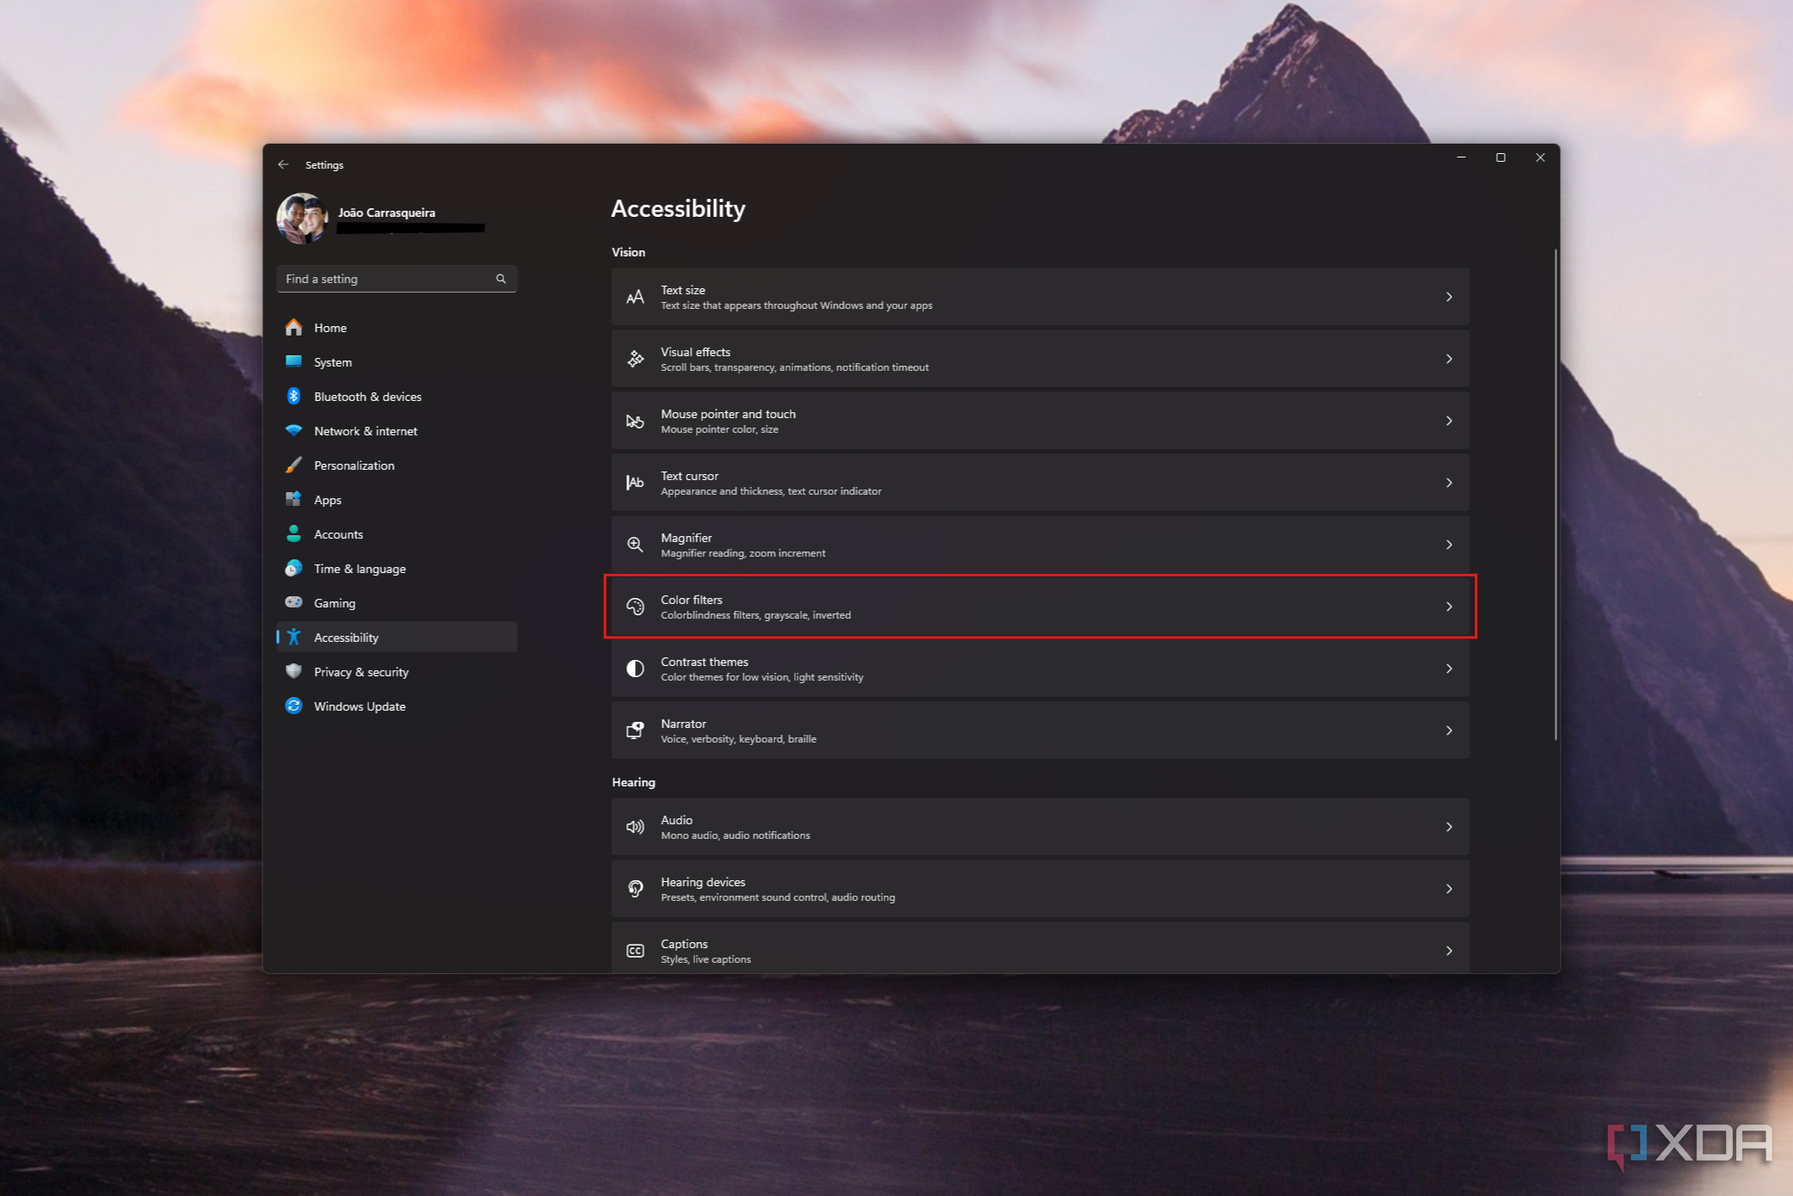Viewport: 1793px width, 1196px height.
Task: Click the Audio speaker icon
Action: click(635, 827)
